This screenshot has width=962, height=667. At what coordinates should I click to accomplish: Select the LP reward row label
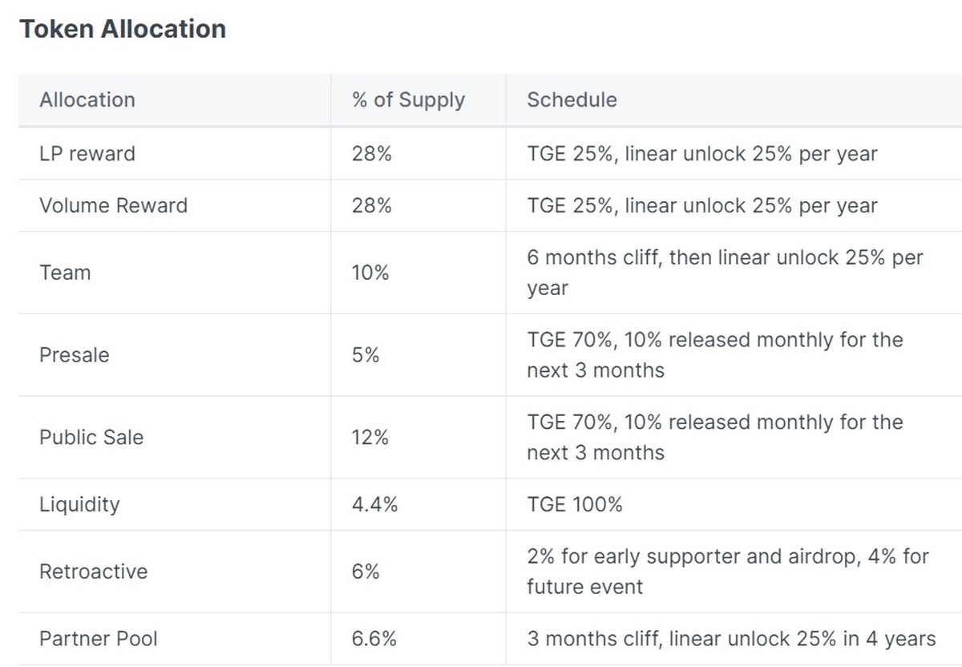click(87, 154)
